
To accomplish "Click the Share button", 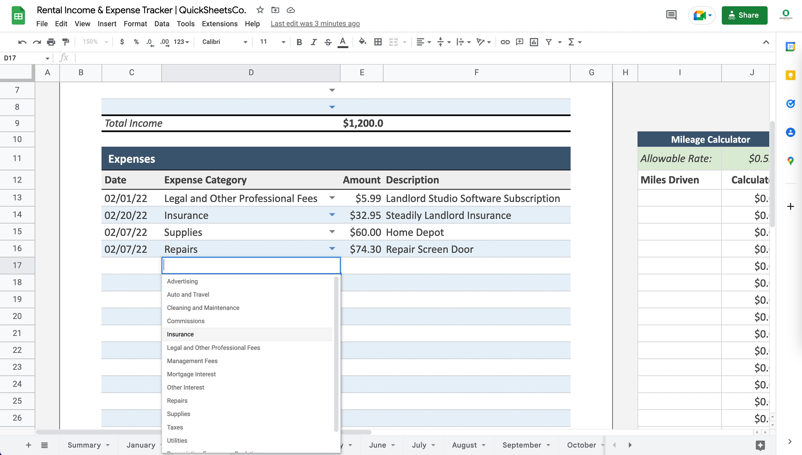I will coord(745,15).
